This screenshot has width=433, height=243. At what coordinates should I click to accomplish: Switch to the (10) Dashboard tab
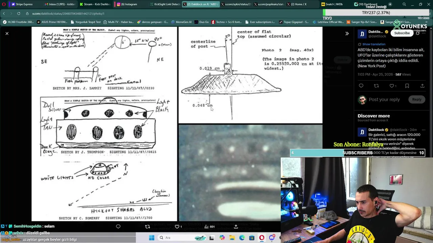368,4
